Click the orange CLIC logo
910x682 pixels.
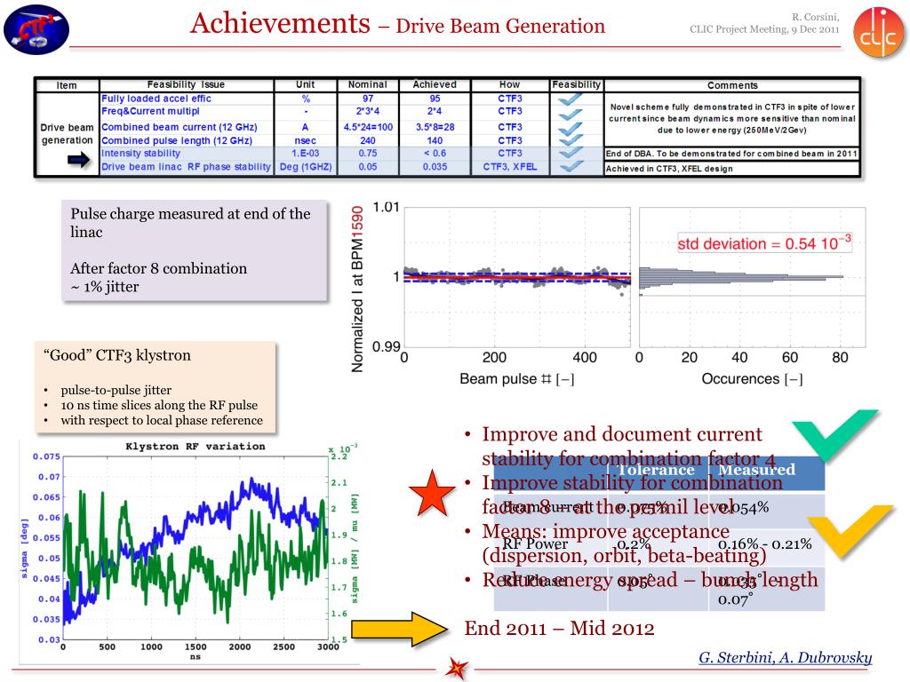[878, 33]
